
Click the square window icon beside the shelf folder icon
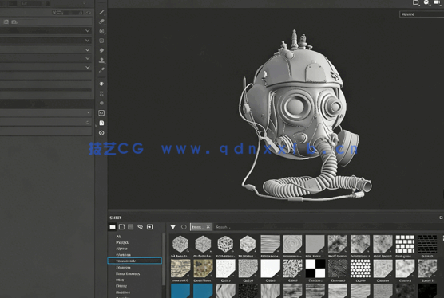121,227
